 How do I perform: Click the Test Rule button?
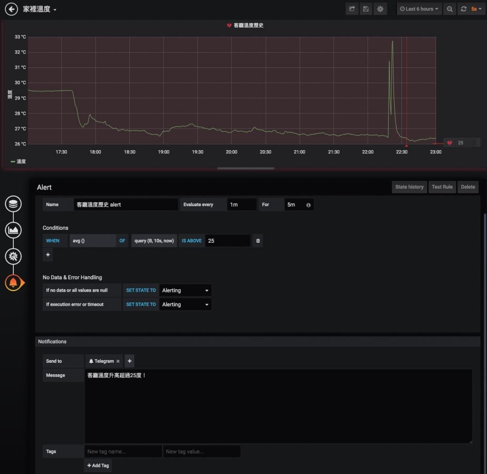click(x=442, y=187)
